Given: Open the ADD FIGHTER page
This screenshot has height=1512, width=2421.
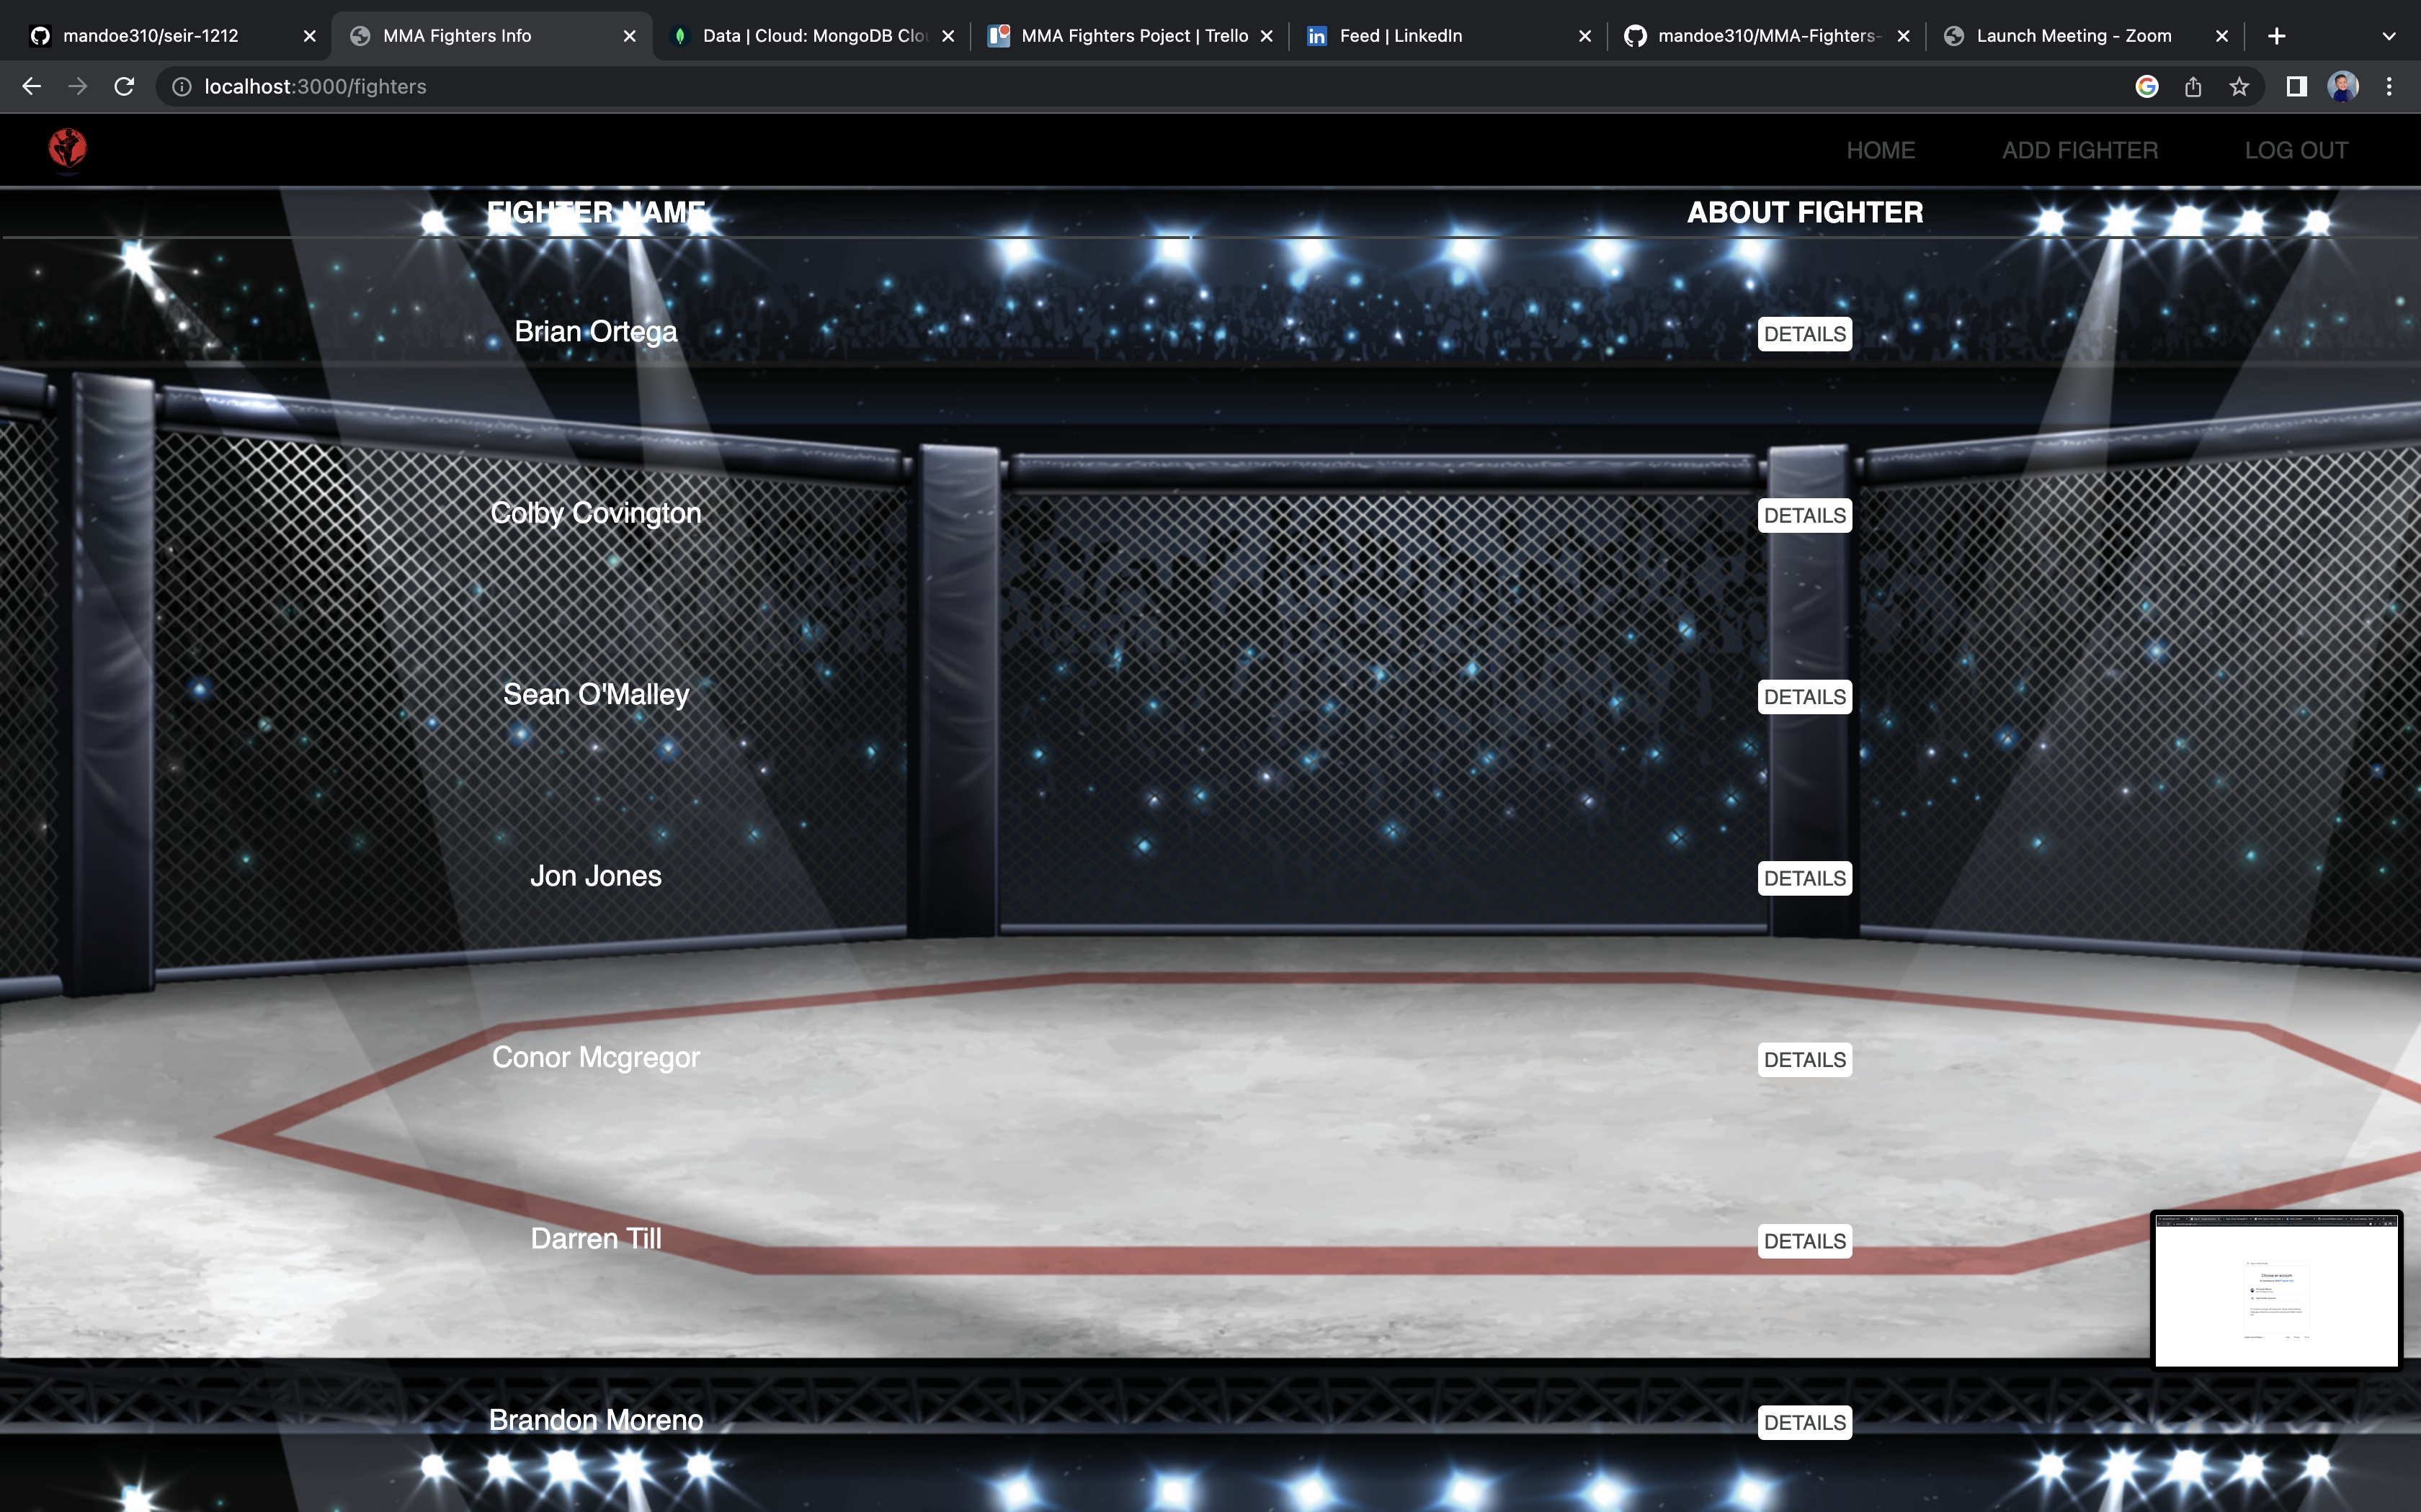Looking at the screenshot, I should point(2080,150).
